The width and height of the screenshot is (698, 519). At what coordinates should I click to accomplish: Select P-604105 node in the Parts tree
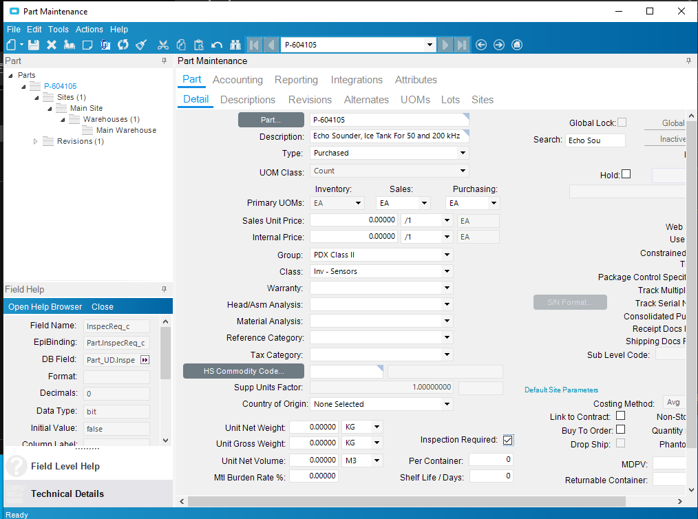pyautogui.click(x=60, y=86)
